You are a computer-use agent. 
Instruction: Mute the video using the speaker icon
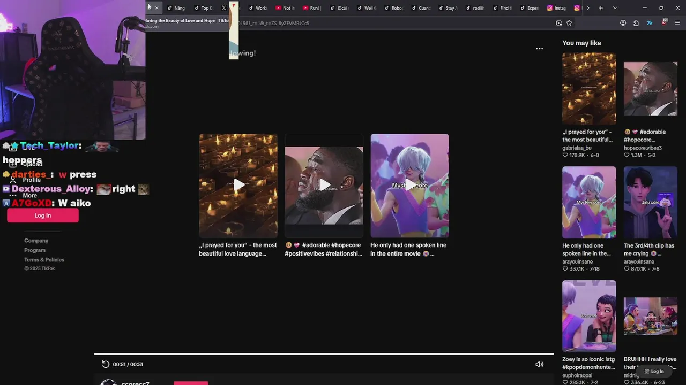tap(539, 364)
